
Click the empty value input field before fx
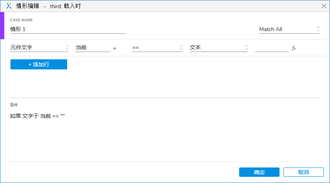(272, 48)
